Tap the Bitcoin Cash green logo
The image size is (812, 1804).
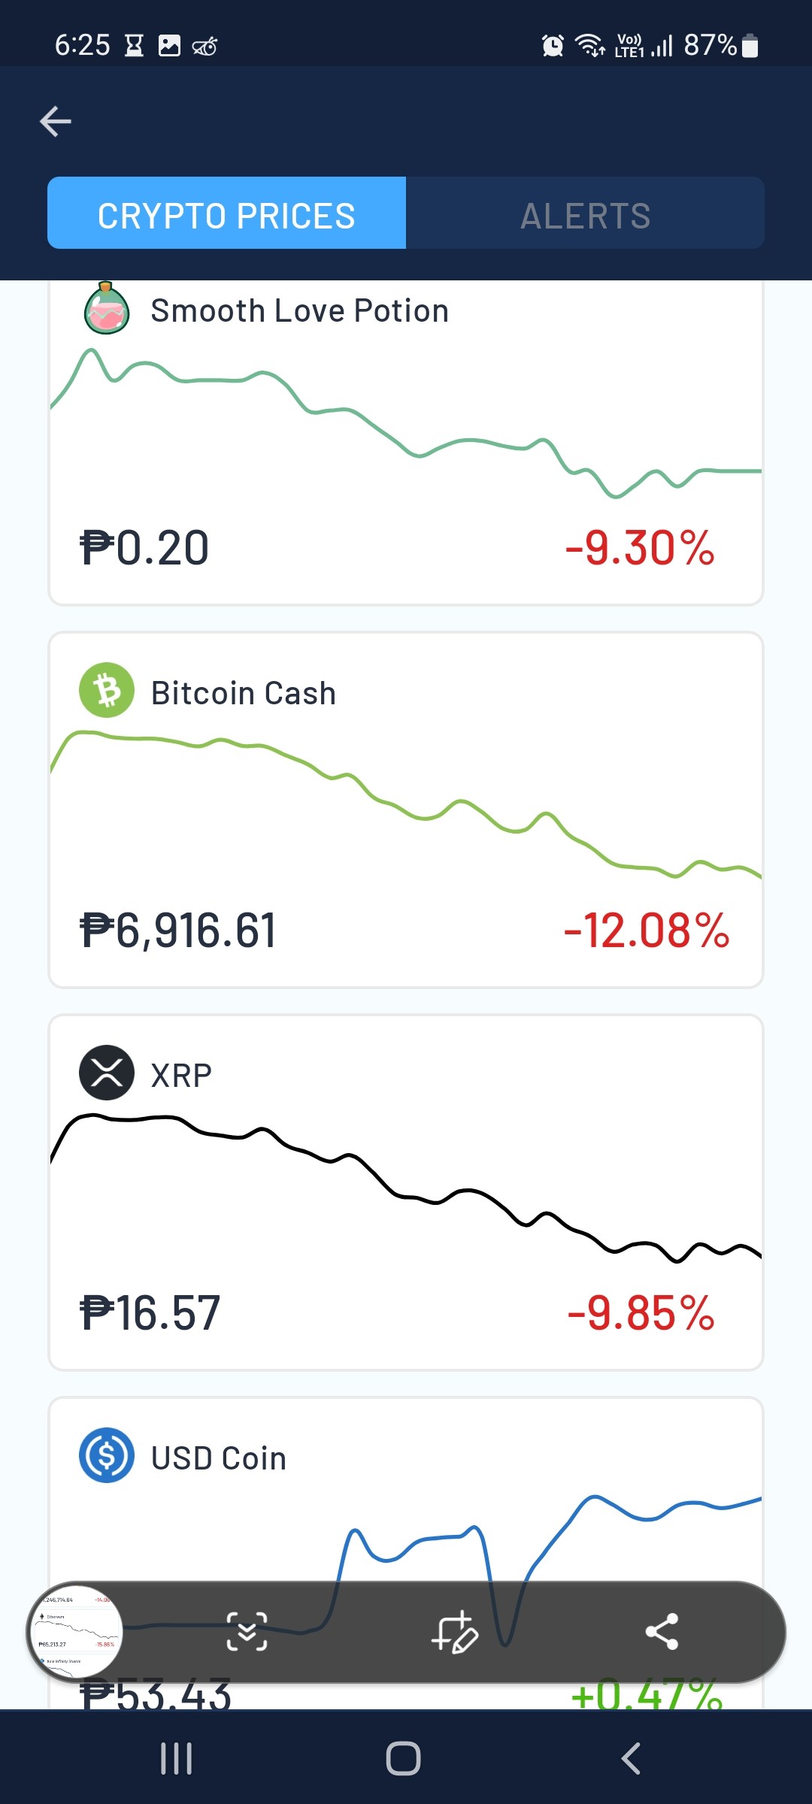pyautogui.click(x=107, y=690)
